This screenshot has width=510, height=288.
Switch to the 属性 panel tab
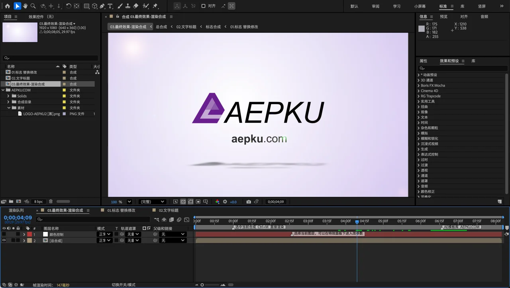[x=423, y=61]
